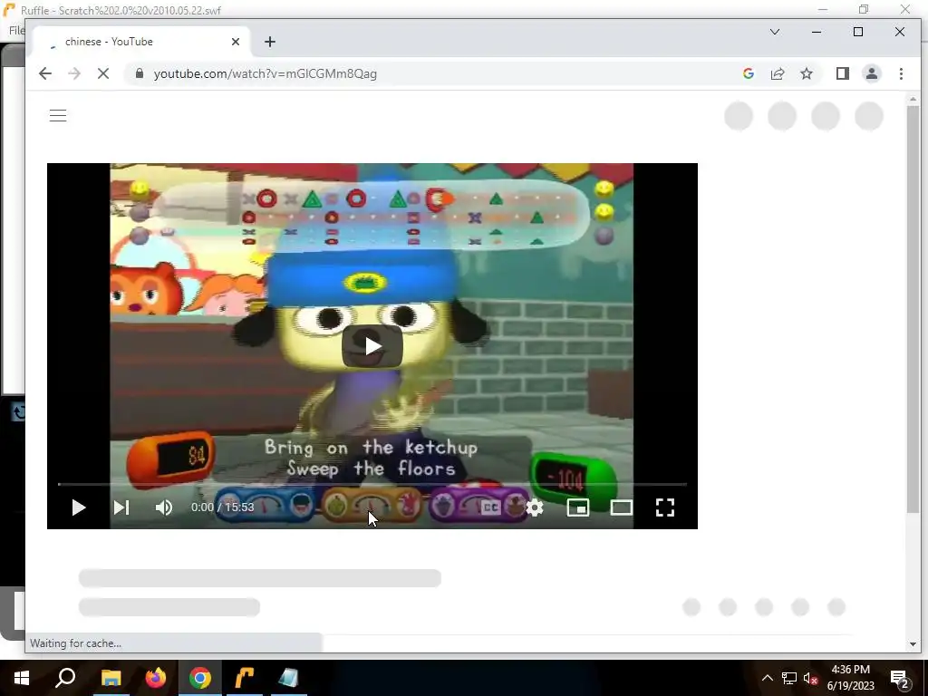Switch to miniplayer mode

click(578, 507)
